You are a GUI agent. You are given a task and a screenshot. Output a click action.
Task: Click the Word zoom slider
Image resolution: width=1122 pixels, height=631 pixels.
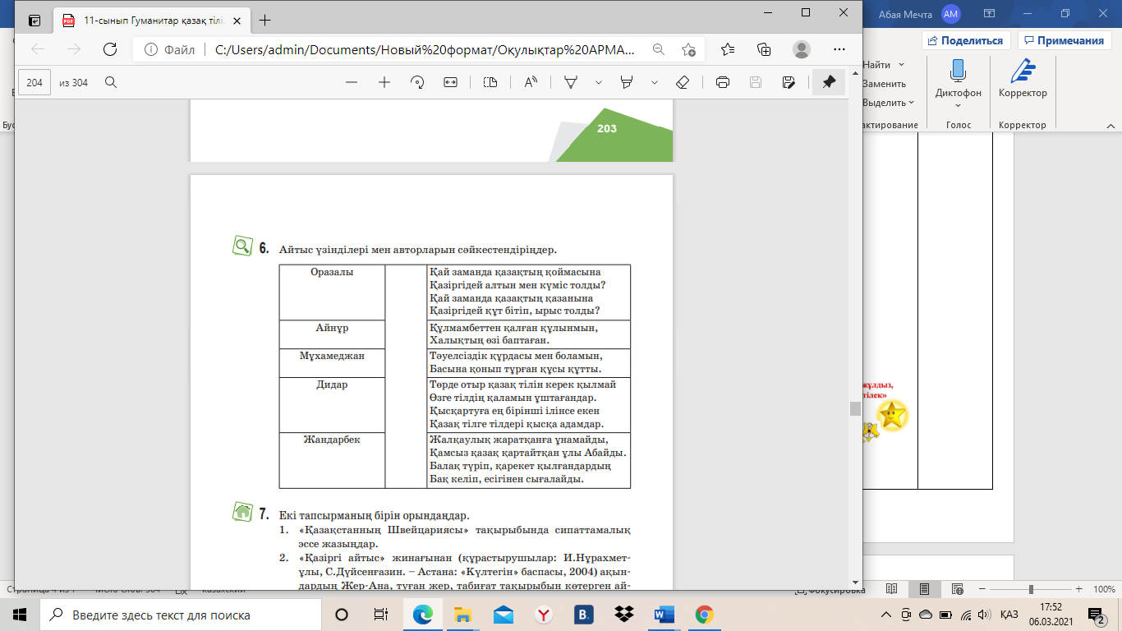(x=1032, y=590)
